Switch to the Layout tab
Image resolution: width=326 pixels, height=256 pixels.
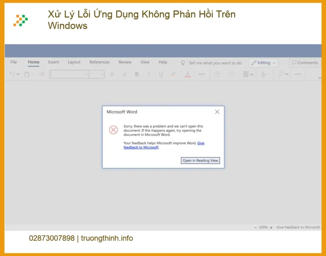pyautogui.click(x=74, y=62)
